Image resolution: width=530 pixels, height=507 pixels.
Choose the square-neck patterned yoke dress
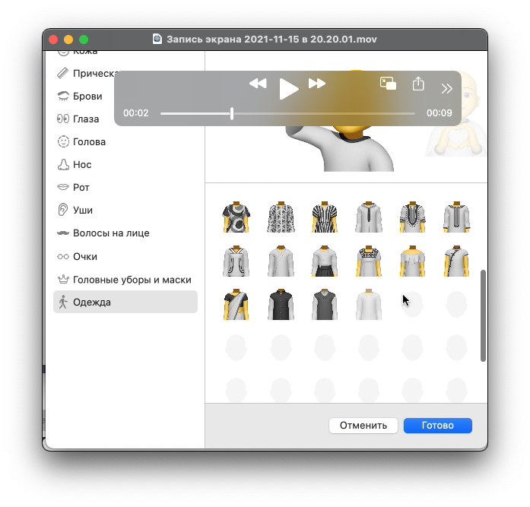369,261
